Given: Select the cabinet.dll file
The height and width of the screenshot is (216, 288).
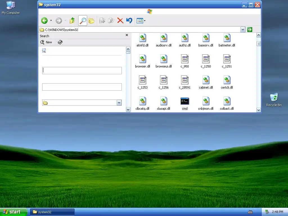Looking at the screenshot, I should coord(206,83).
